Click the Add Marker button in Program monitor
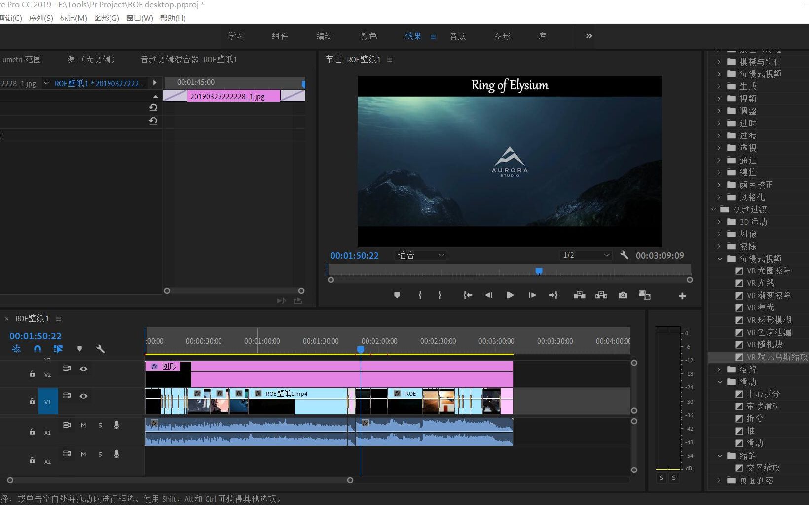809x505 pixels. 397,295
